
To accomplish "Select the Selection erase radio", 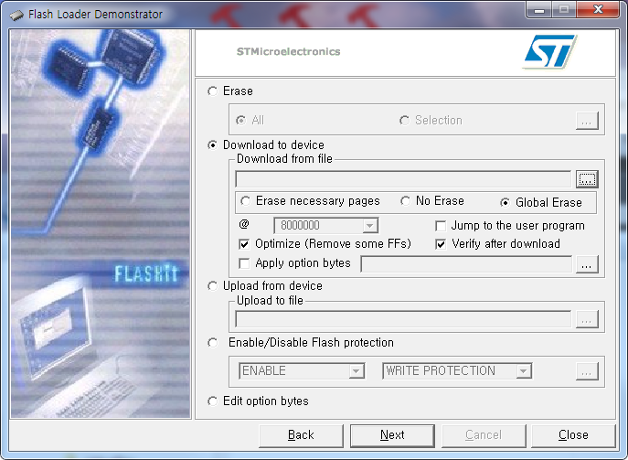I will pos(405,120).
